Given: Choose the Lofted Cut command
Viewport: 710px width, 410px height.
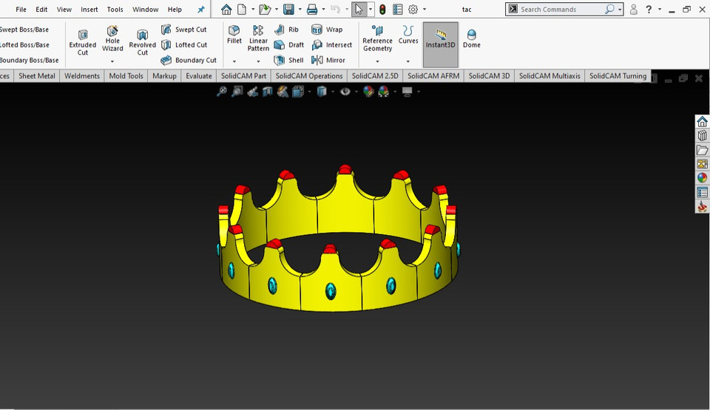Looking at the screenshot, I should [x=184, y=45].
